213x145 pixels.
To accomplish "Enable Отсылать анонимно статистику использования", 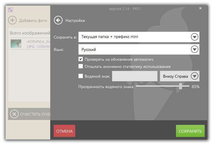I will point(81,66).
